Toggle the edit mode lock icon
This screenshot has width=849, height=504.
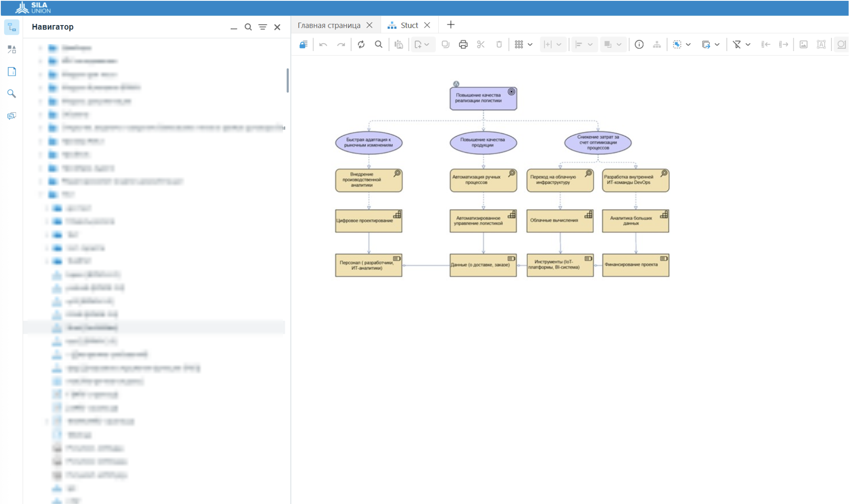pos(304,44)
